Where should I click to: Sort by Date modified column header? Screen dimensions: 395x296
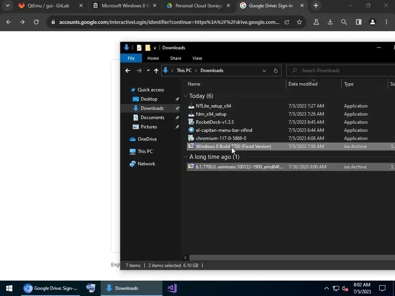pos(303,84)
